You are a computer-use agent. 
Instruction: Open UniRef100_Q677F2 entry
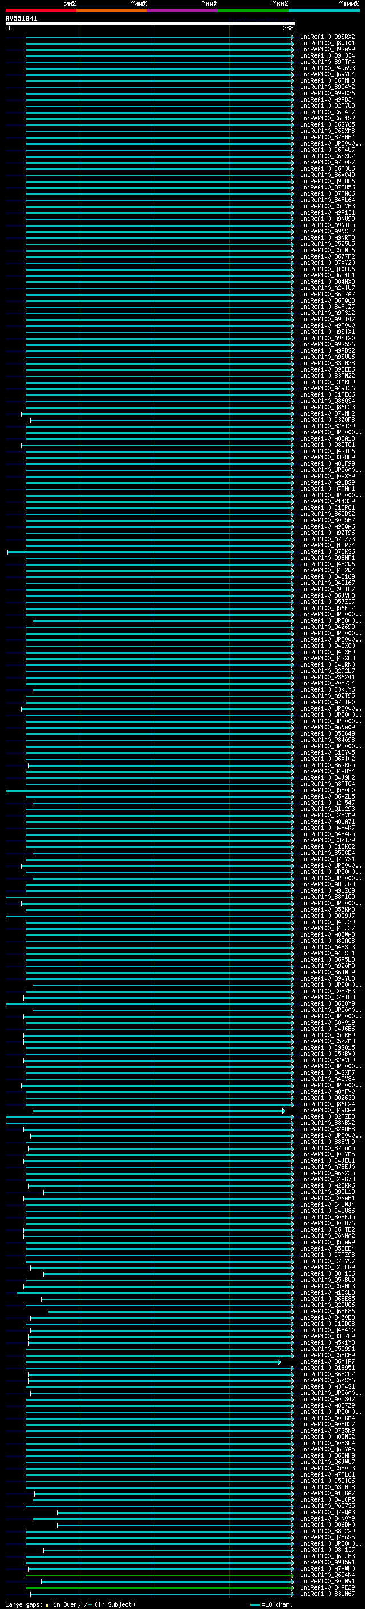[x=327, y=256]
